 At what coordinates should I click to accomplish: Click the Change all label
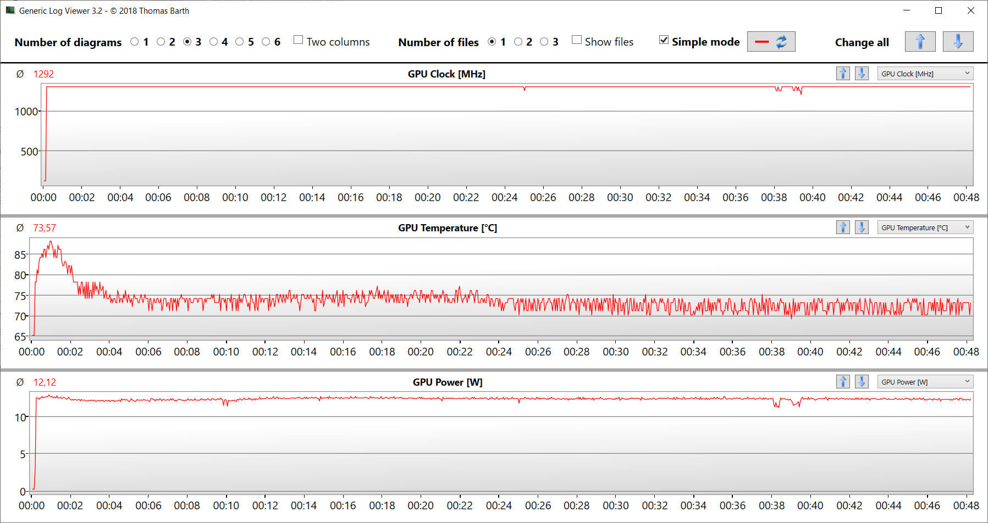pyautogui.click(x=862, y=42)
